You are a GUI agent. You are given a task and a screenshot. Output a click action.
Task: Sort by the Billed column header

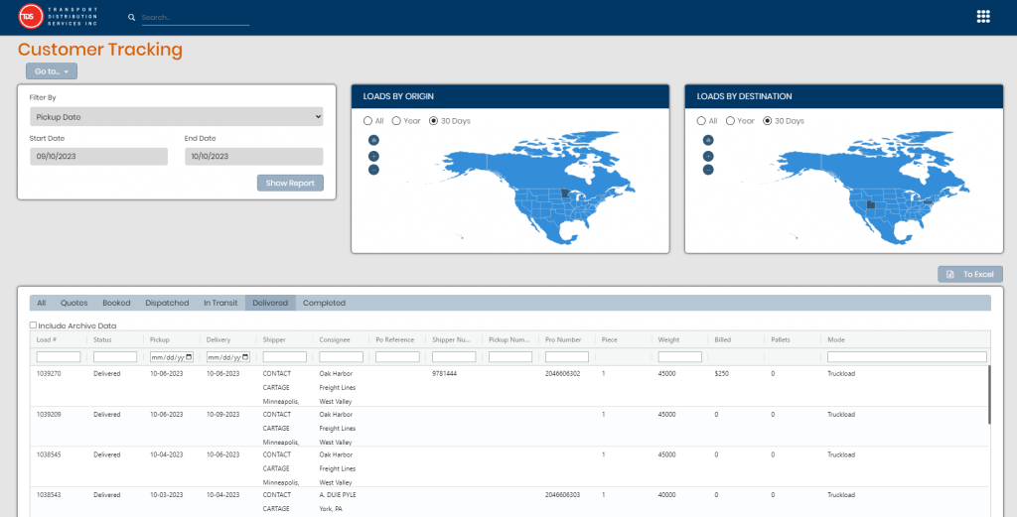pos(723,339)
